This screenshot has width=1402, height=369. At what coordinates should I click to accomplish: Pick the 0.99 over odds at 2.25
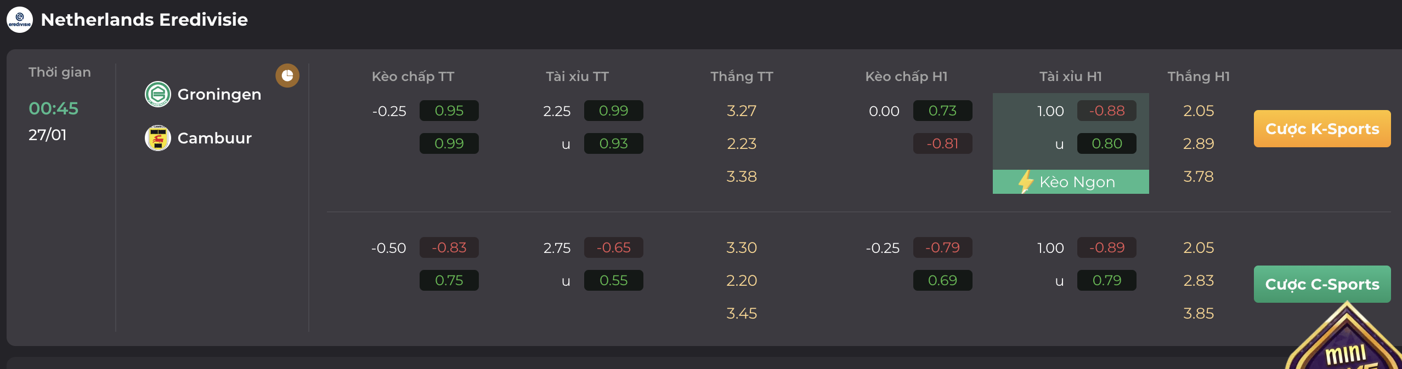[x=613, y=111]
